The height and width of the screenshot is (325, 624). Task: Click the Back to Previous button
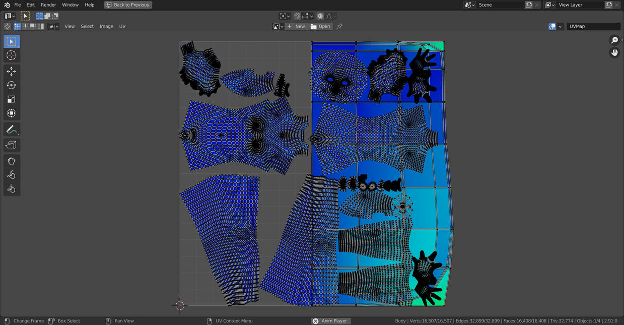(128, 5)
